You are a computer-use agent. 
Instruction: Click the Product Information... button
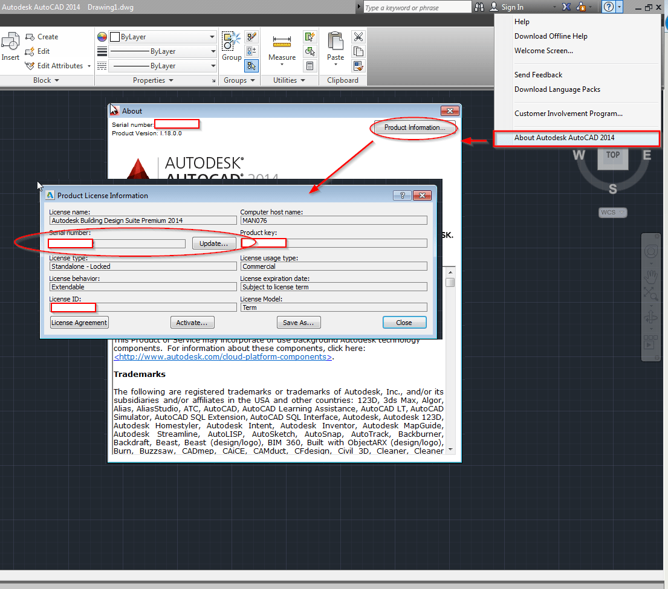415,127
